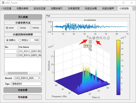136x103 pixels.
Task: Click the save-as floppy disk icon
Action: click(x=90, y=42)
